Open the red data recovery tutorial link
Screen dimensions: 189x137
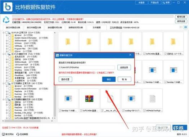tap(79, 134)
